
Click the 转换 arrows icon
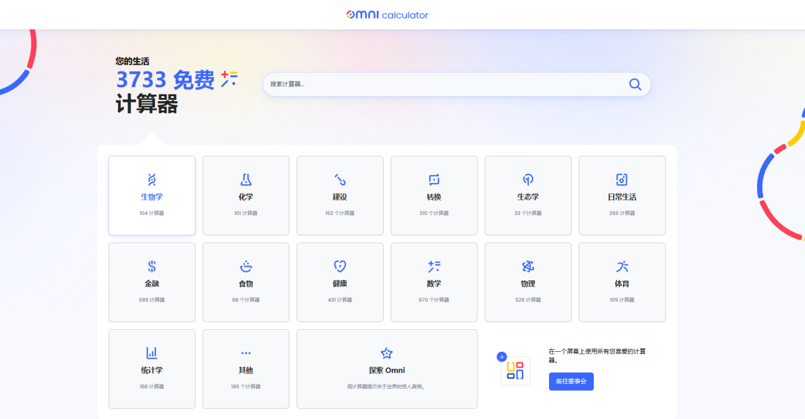tap(434, 180)
